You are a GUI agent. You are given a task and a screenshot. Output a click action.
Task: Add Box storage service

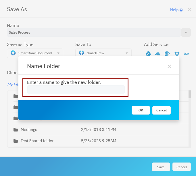186,53
